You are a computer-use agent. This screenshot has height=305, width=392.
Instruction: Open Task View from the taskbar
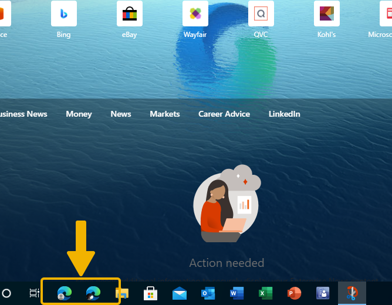click(x=35, y=293)
